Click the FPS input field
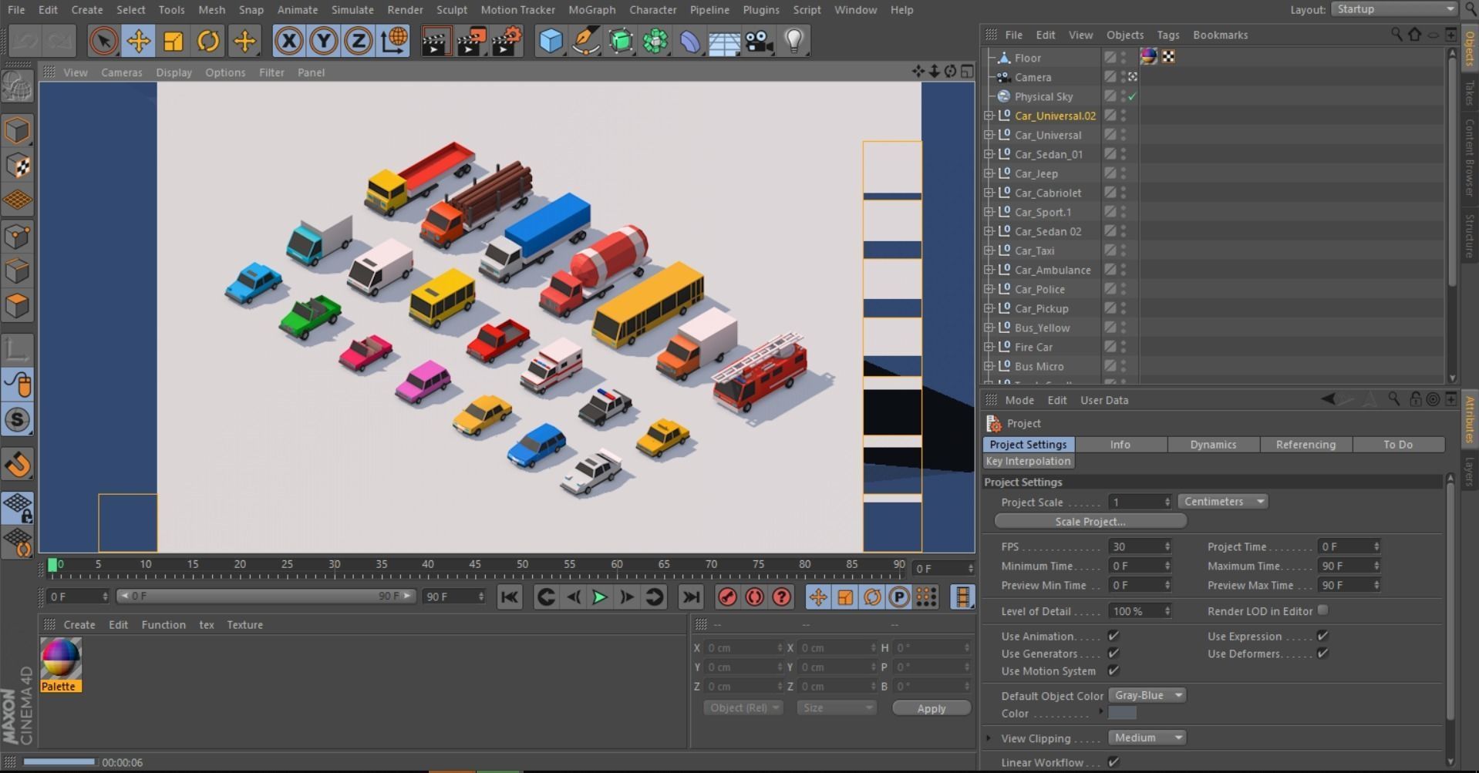 pos(1140,546)
